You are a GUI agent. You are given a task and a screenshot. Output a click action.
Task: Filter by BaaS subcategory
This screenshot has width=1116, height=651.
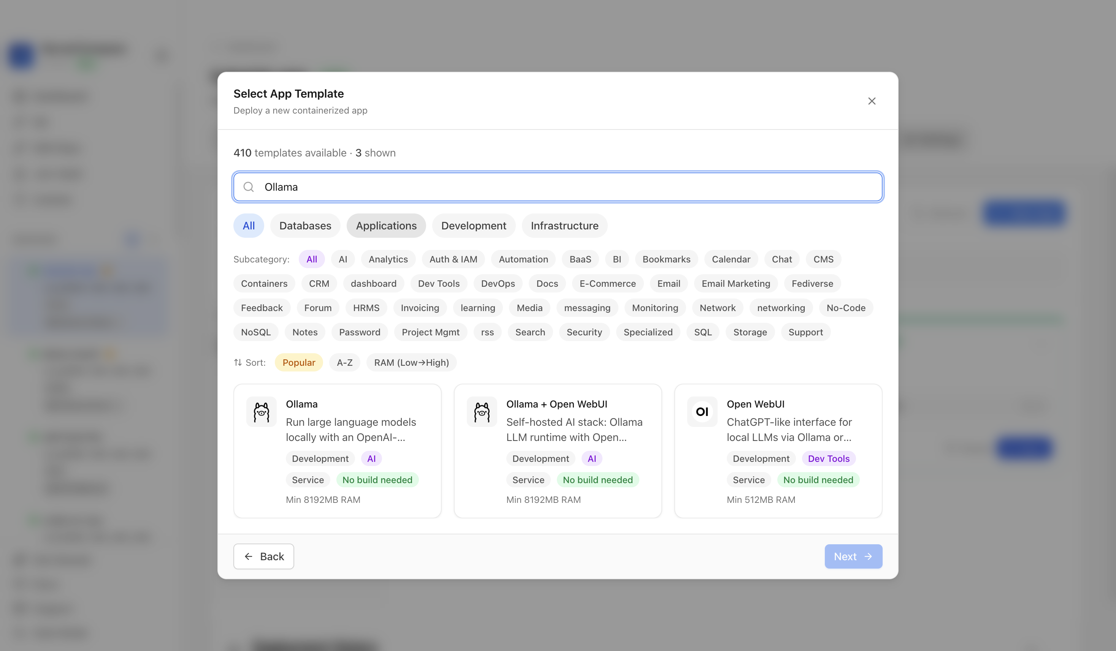coord(580,259)
